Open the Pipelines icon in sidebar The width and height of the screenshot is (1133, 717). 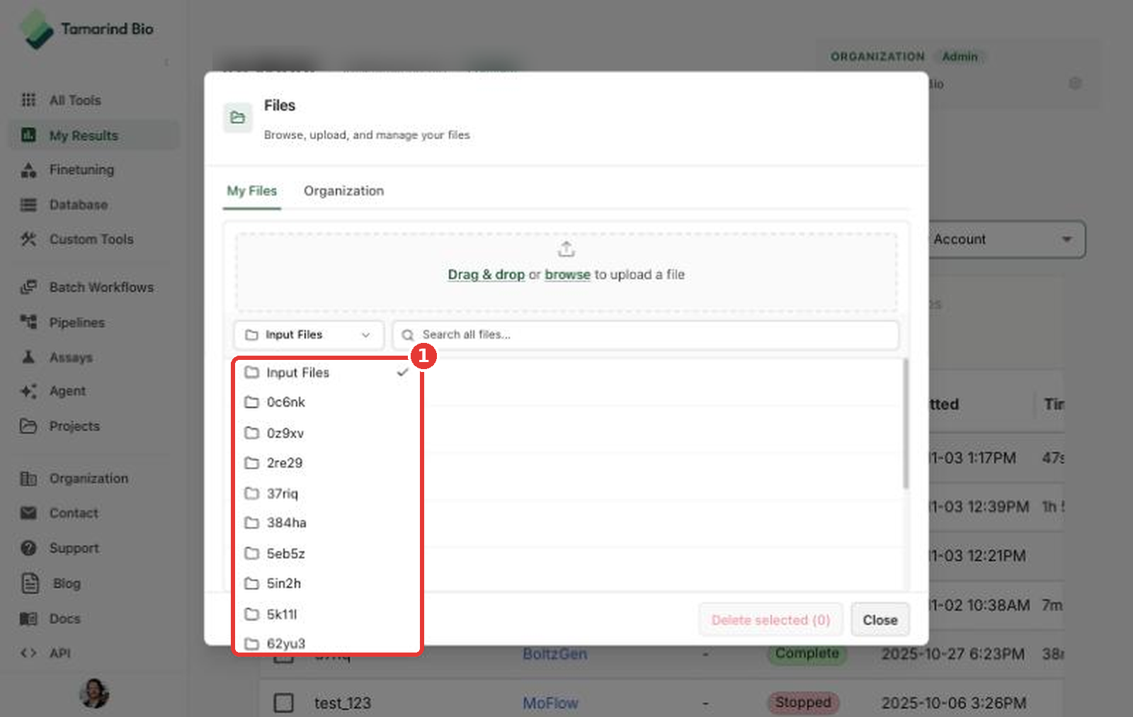(28, 322)
